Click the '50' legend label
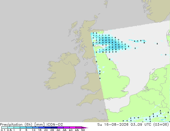170x131 pixels. tap(83, 130)
